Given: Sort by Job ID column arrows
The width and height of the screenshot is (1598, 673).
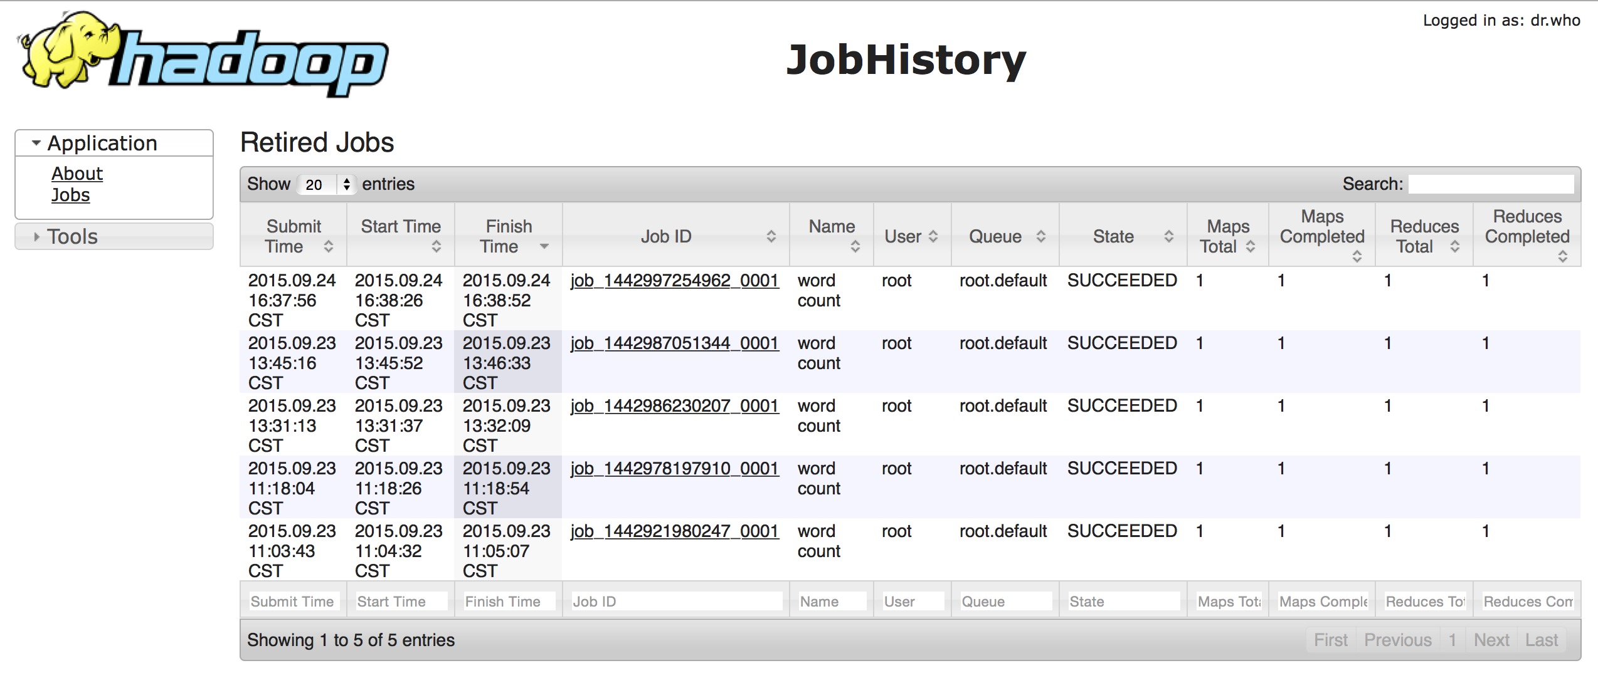Looking at the screenshot, I should 771,236.
